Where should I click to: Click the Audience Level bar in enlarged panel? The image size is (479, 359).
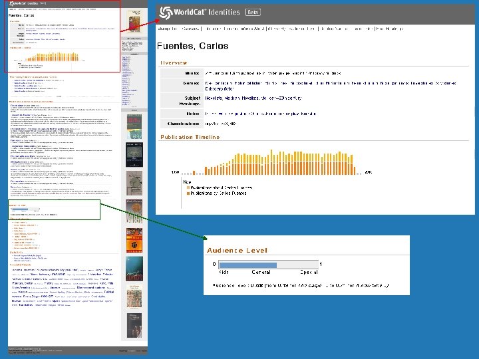tap(269, 265)
